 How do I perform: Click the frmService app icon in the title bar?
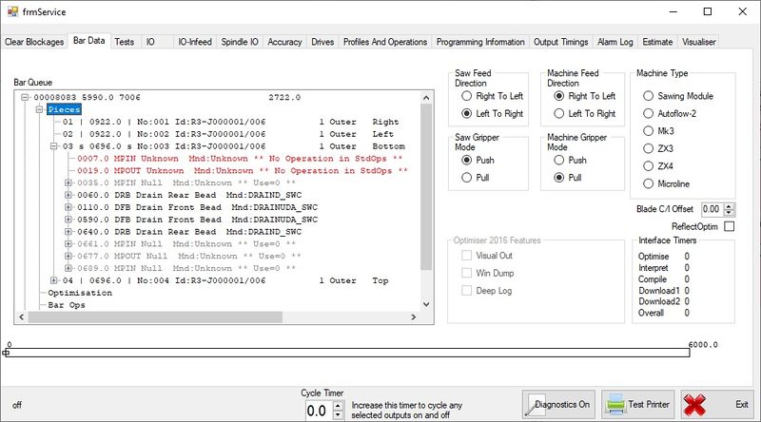click(x=12, y=11)
